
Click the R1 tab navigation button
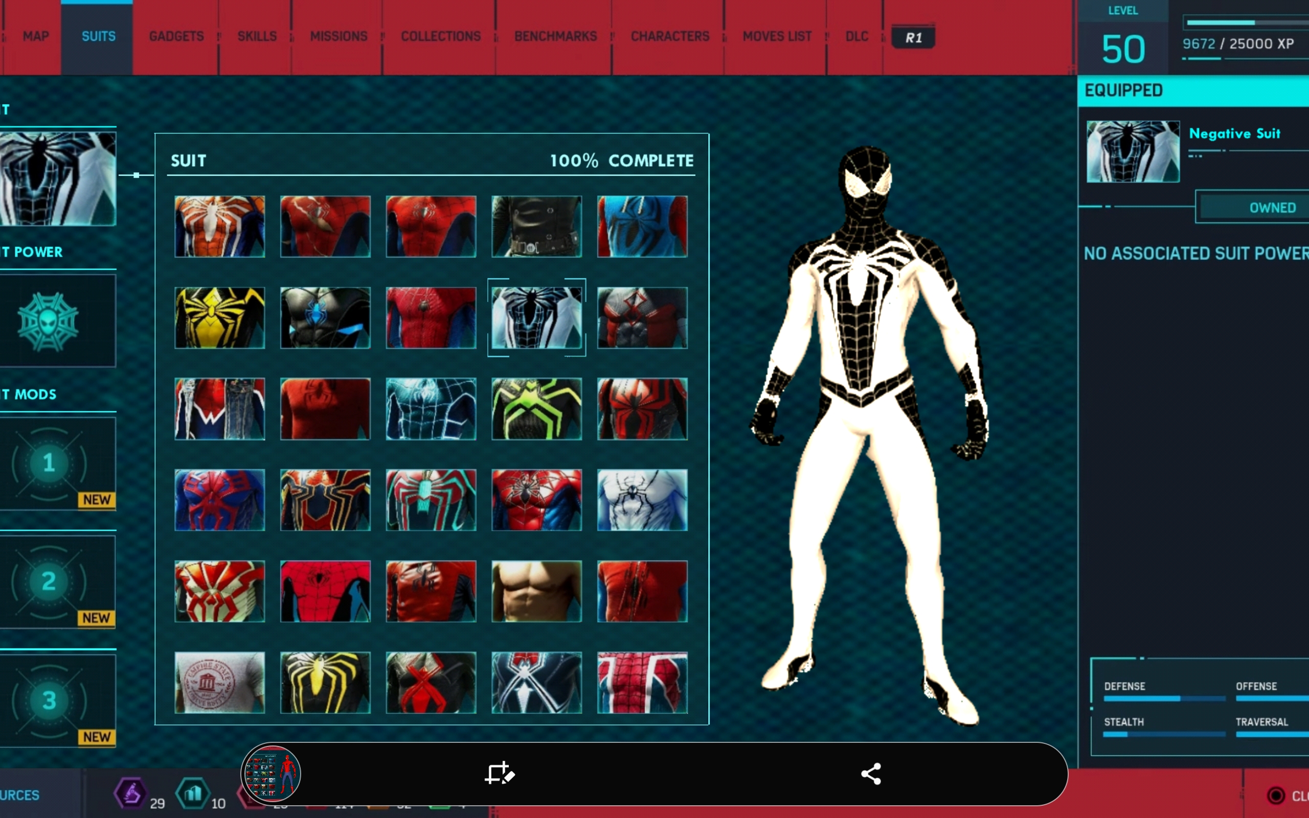tap(913, 37)
